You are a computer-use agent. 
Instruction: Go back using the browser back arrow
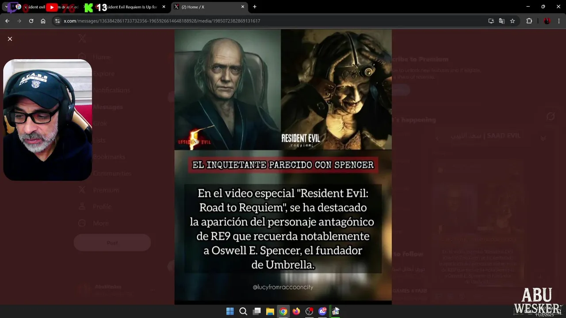coord(7,21)
